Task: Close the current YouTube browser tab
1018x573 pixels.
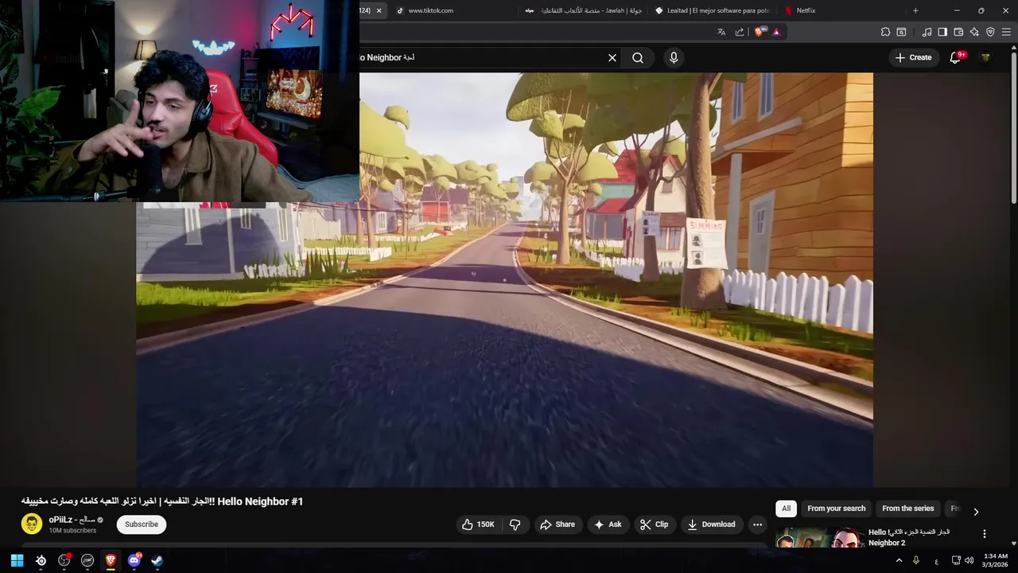Action: tap(379, 10)
